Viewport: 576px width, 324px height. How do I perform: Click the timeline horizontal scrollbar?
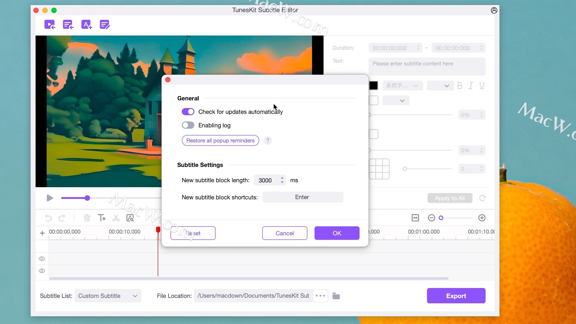[249, 278]
